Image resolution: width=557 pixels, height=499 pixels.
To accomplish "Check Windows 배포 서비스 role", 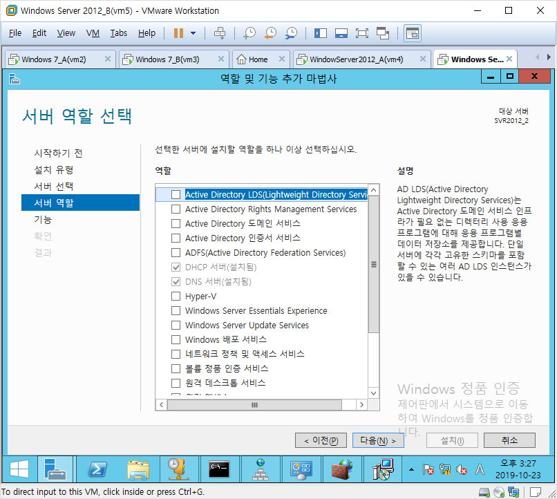I will point(176,339).
